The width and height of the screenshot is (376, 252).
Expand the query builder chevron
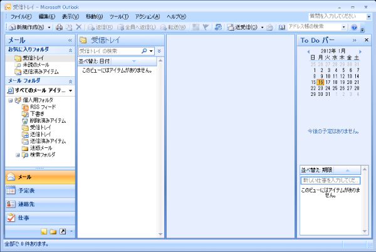tap(159, 51)
